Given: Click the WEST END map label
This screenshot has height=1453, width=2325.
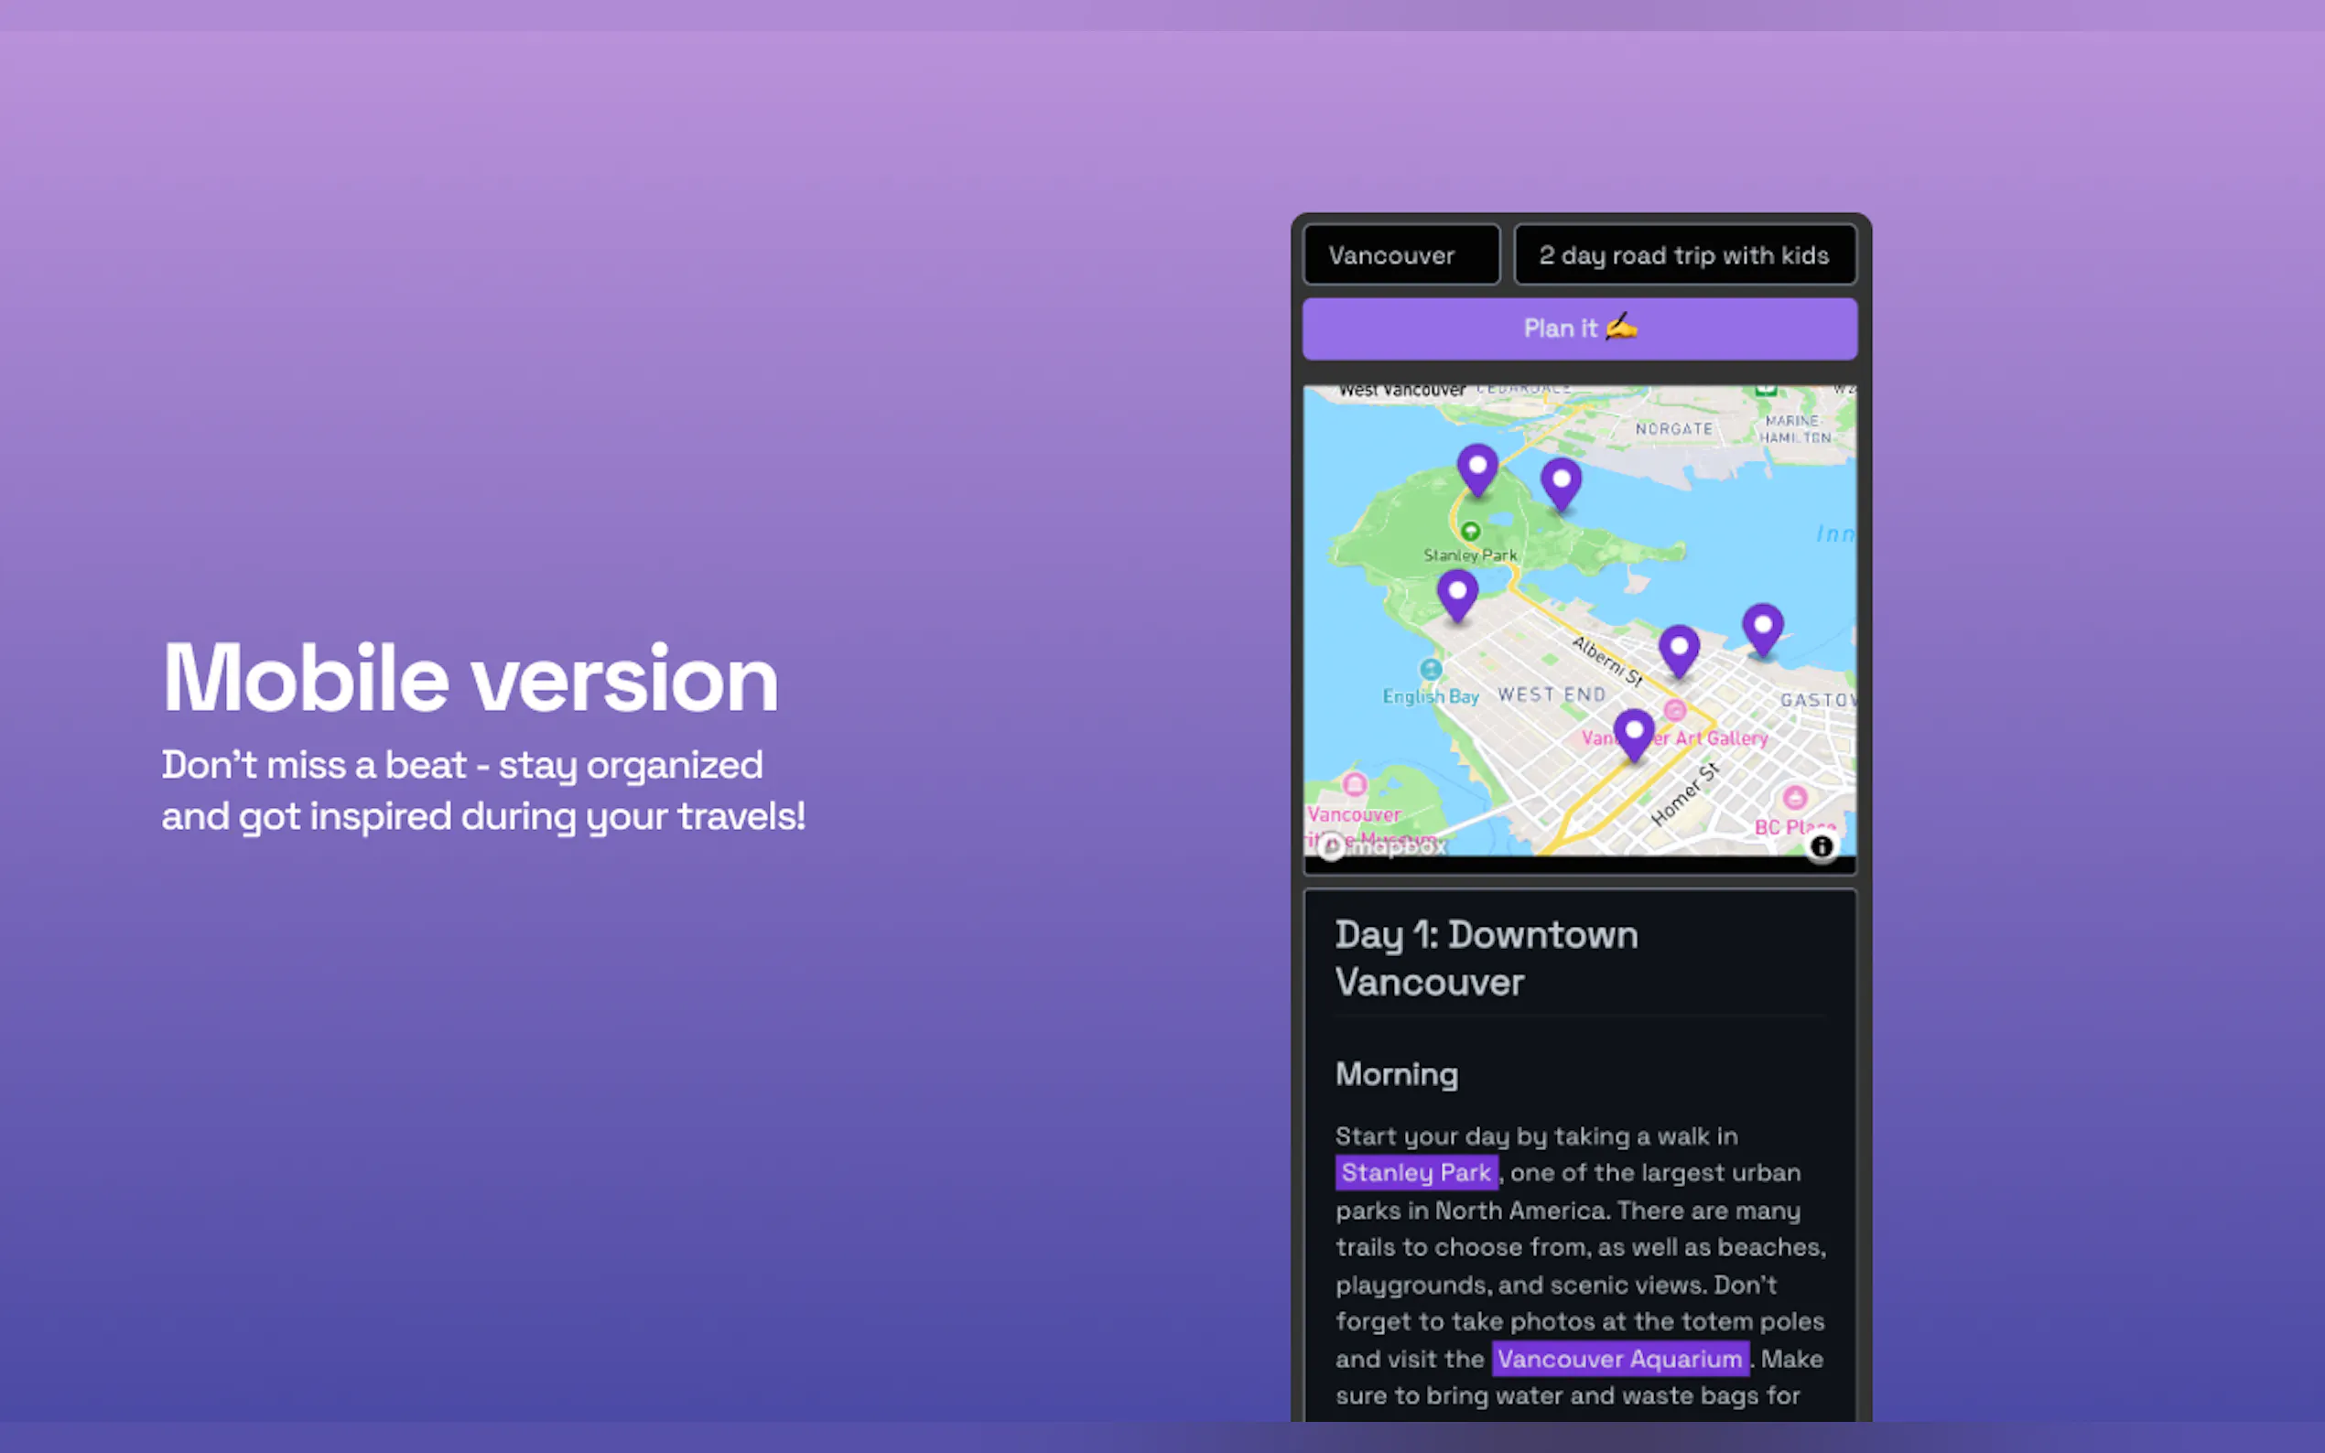Looking at the screenshot, I should pos(1552,694).
